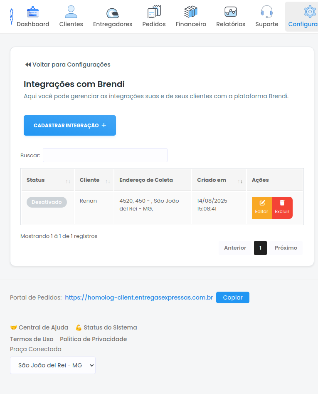Open the Central de Ajuda link
The image size is (318, 394).
click(x=39, y=327)
